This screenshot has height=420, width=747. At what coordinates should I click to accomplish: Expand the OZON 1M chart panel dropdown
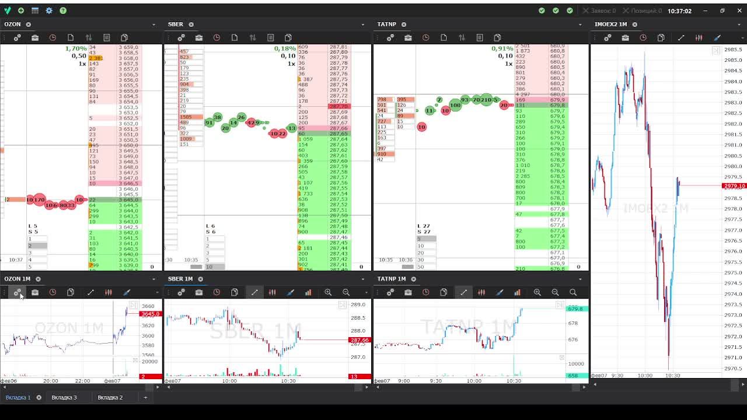[154, 279]
